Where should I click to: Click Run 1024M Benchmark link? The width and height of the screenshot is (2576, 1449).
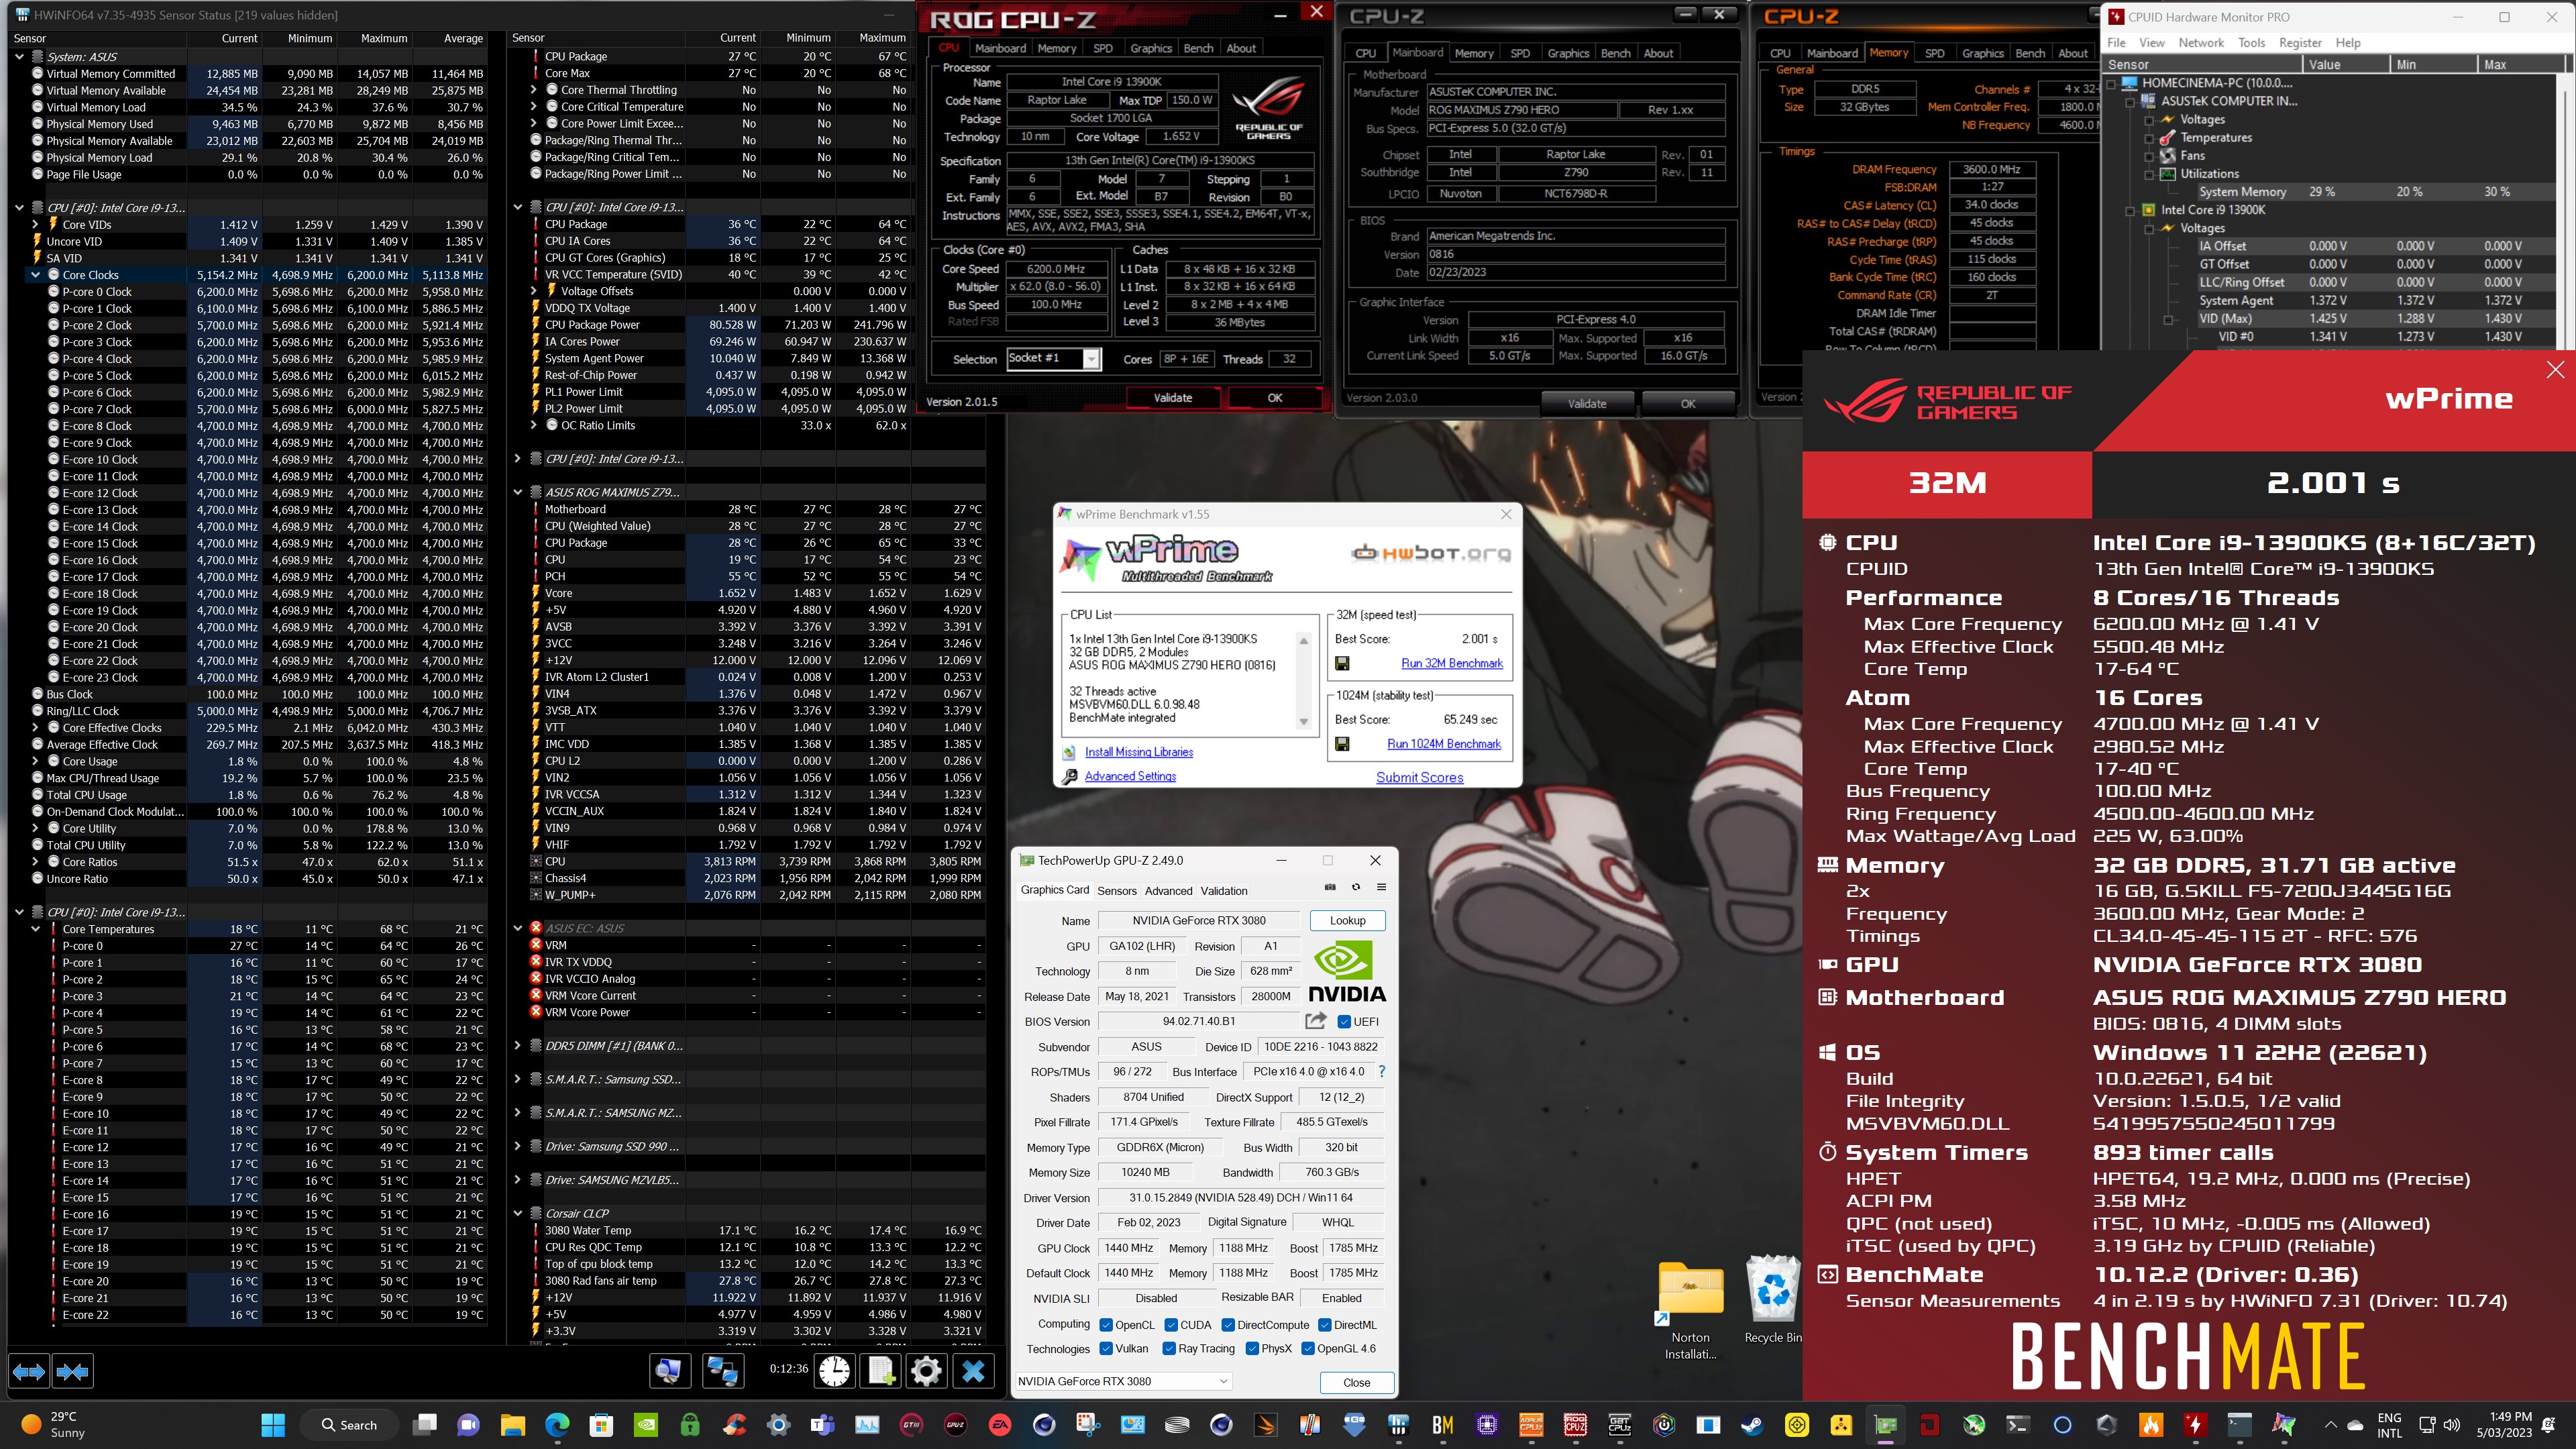[x=1443, y=744]
